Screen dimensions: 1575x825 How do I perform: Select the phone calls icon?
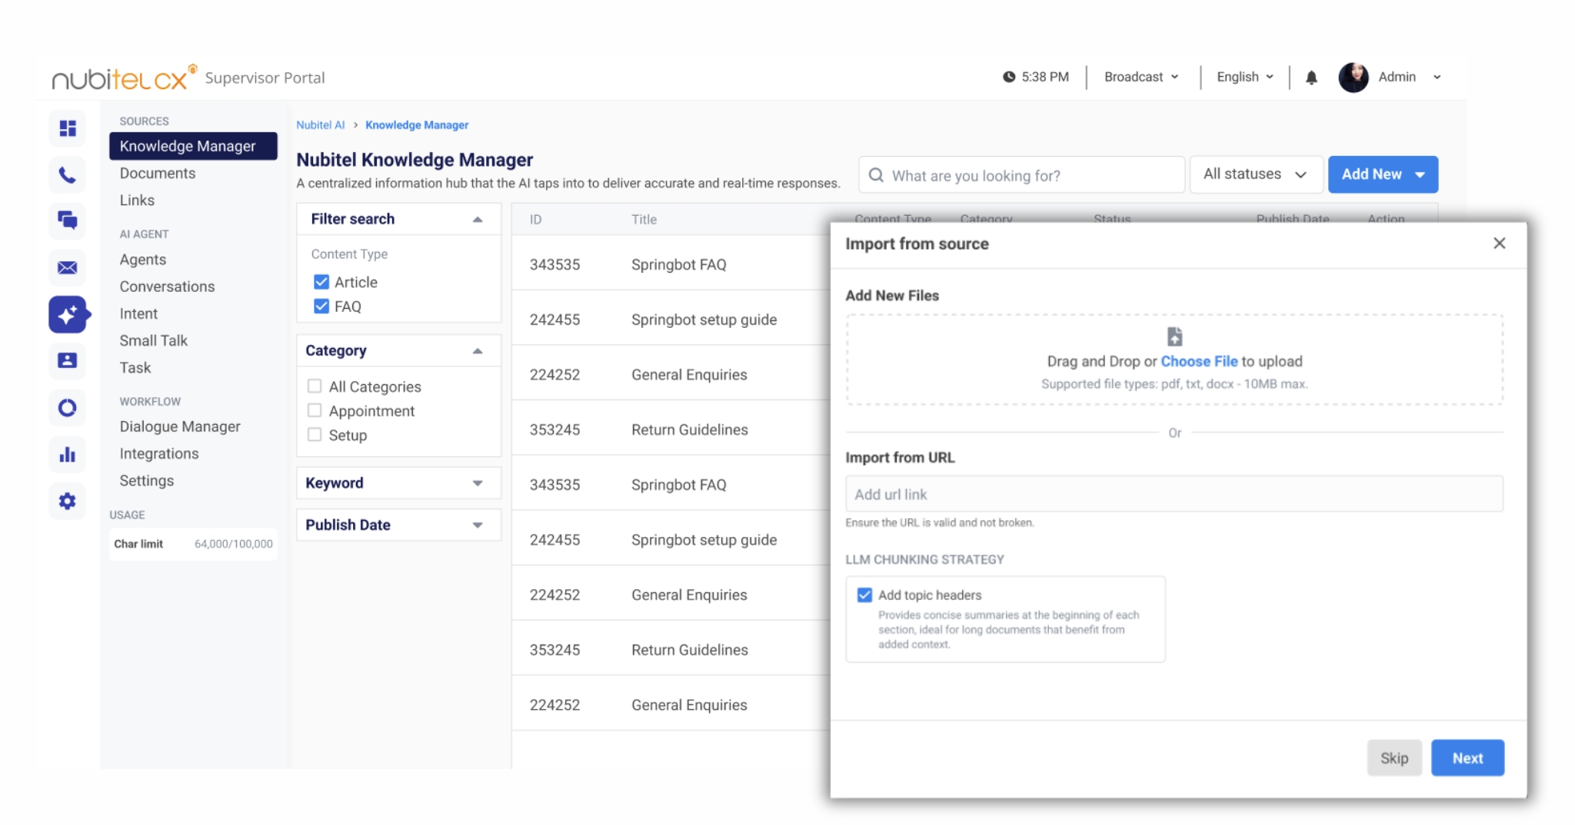click(x=68, y=174)
